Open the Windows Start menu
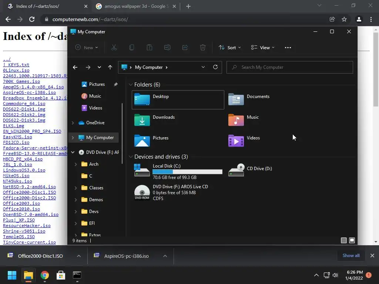Screen dimensions: 379x284 click(12, 275)
